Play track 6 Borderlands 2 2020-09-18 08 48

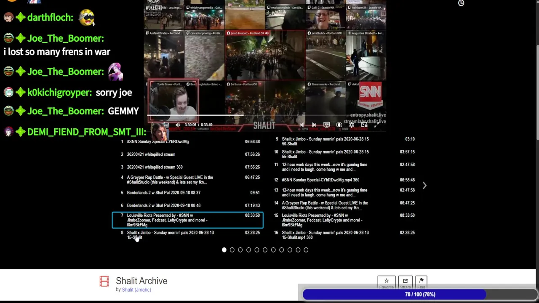point(188,205)
